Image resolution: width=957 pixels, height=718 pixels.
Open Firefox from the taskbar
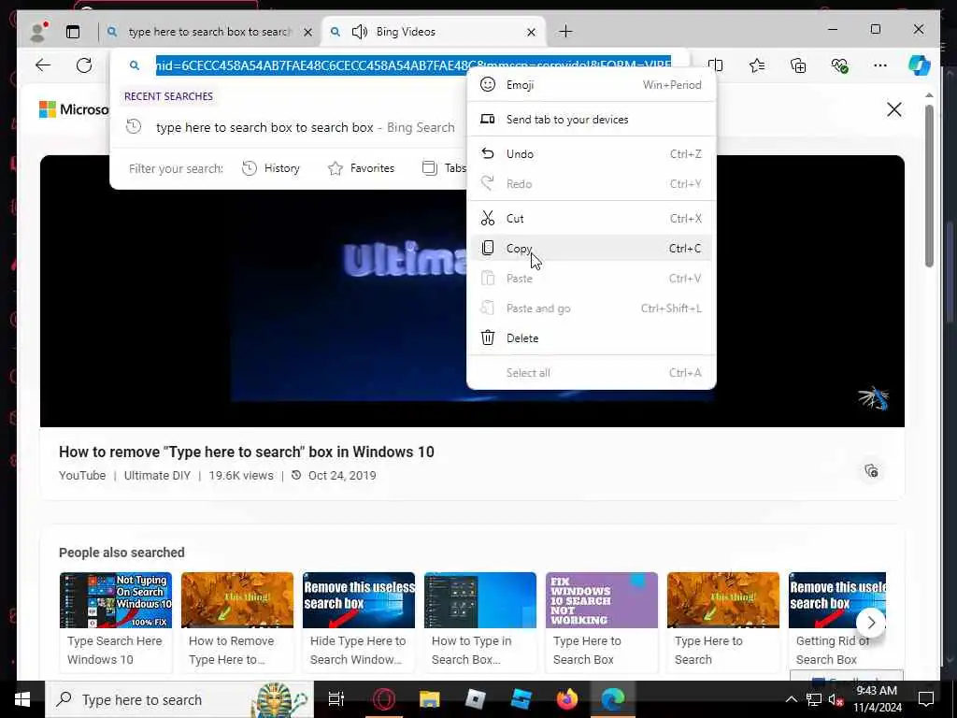[x=567, y=699]
